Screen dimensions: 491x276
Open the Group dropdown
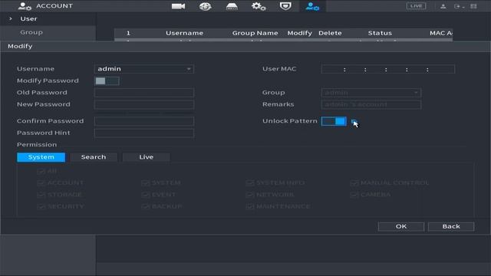pos(371,93)
